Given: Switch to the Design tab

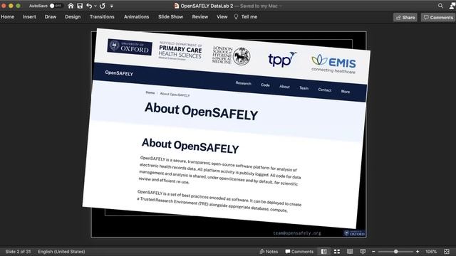Looking at the screenshot, I should click(x=73, y=17).
